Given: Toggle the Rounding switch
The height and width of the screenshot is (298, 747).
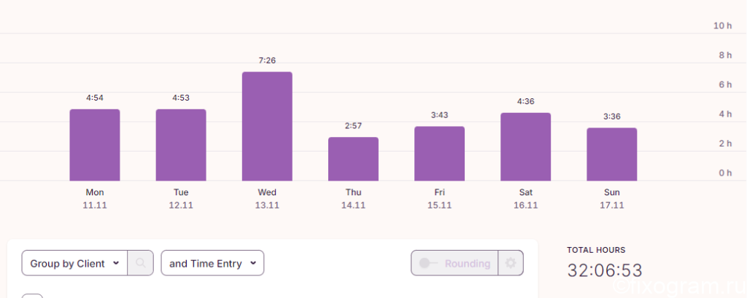Looking at the screenshot, I should coord(428,263).
